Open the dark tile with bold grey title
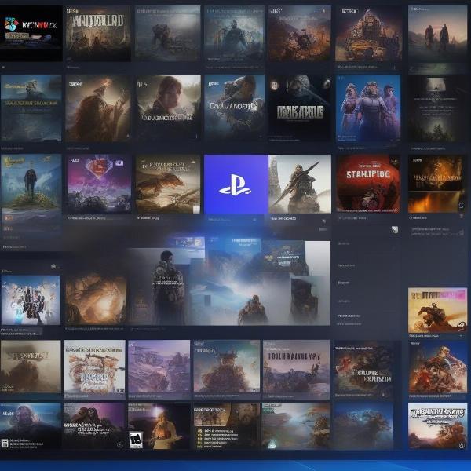471x471 pixels. tap(300, 108)
